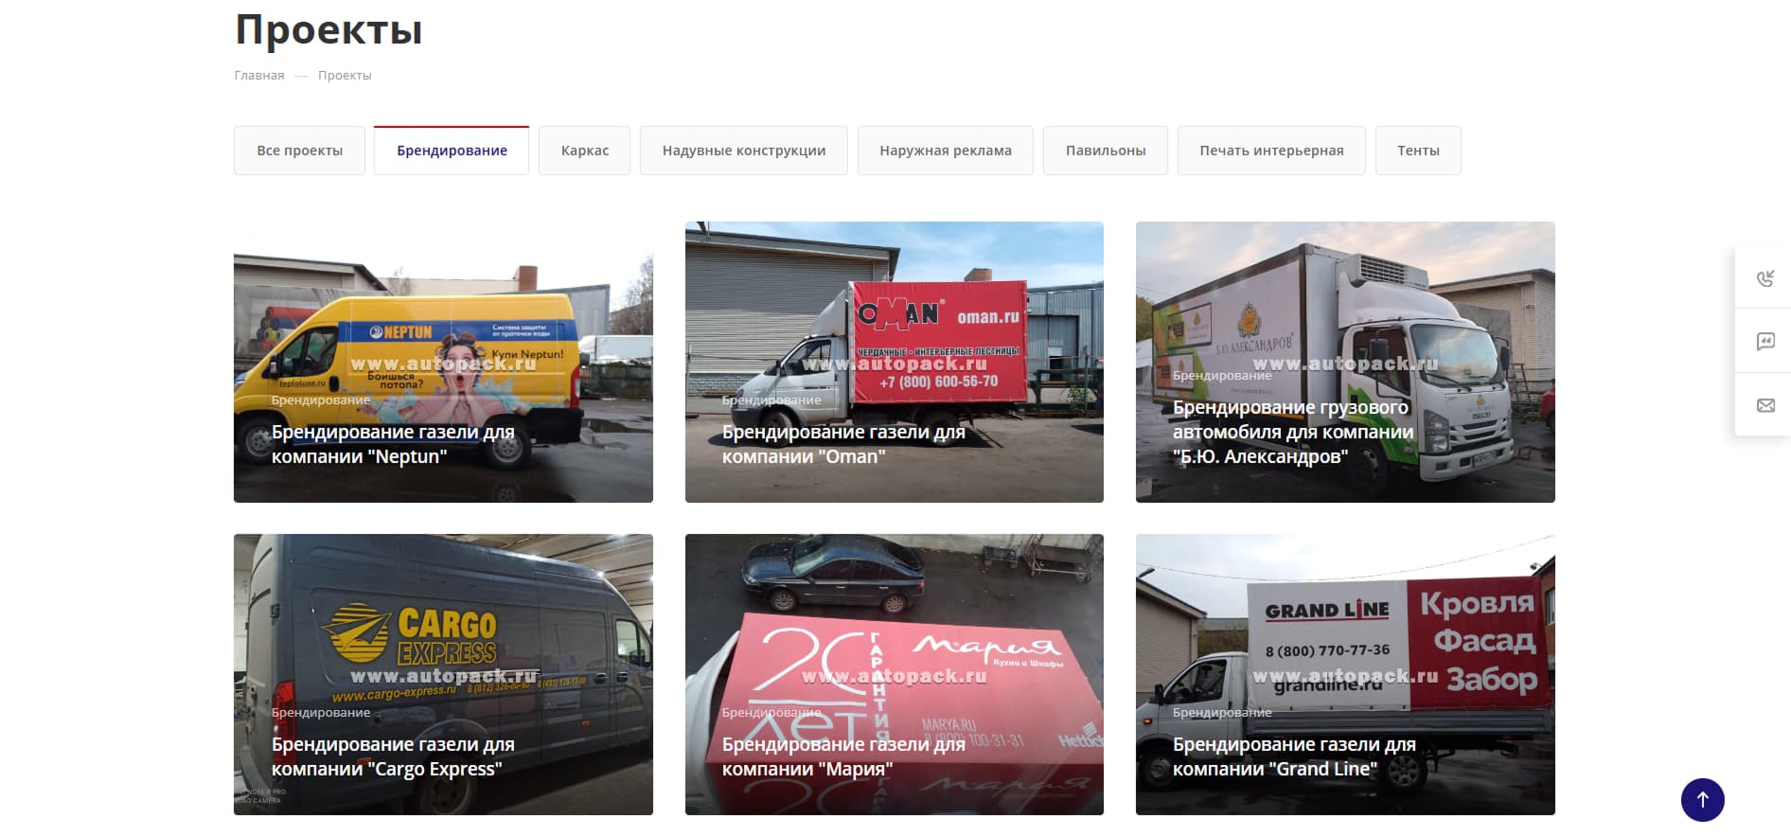Open the Oman gazelle branding project card
The height and width of the screenshot is (836, 1791).
895,362
